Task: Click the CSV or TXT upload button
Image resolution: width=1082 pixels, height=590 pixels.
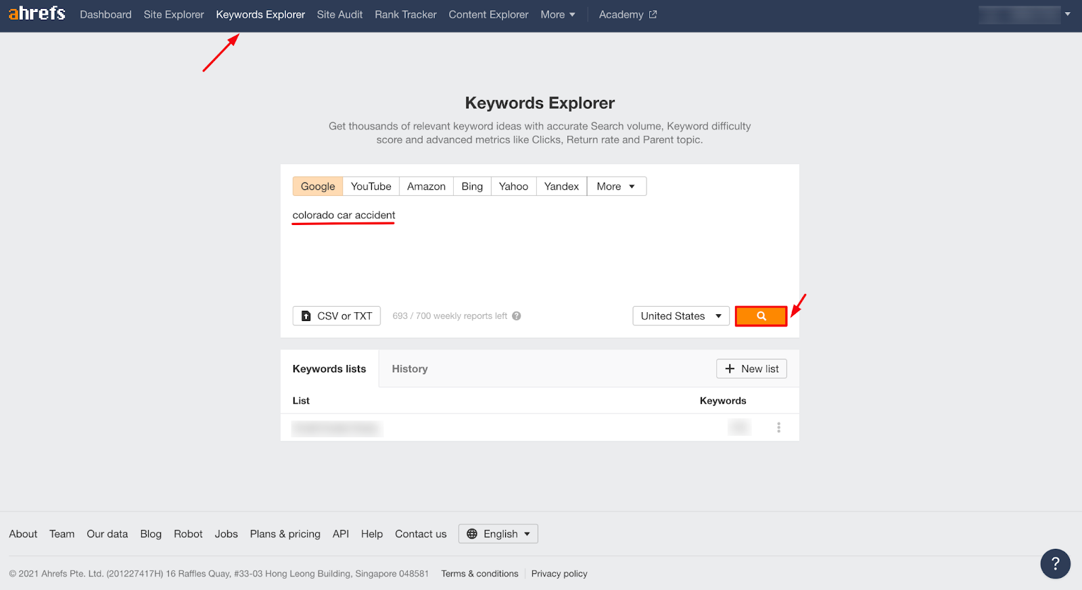Action: point(337,316)
